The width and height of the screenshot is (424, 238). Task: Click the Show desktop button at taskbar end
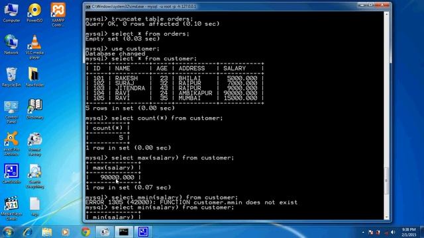coord(422,232)
